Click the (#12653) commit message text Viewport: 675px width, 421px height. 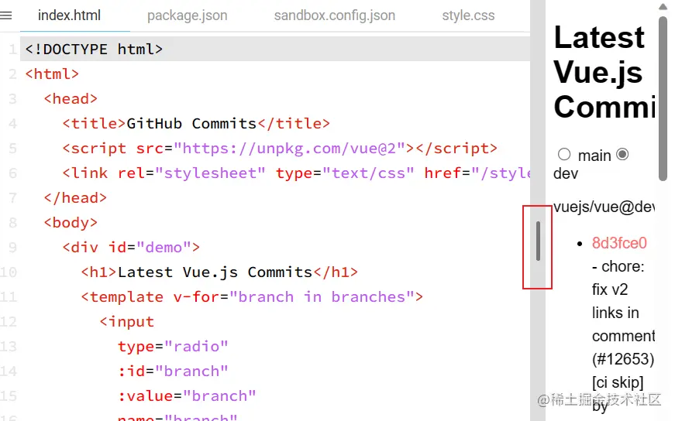(x=623, y=359)
